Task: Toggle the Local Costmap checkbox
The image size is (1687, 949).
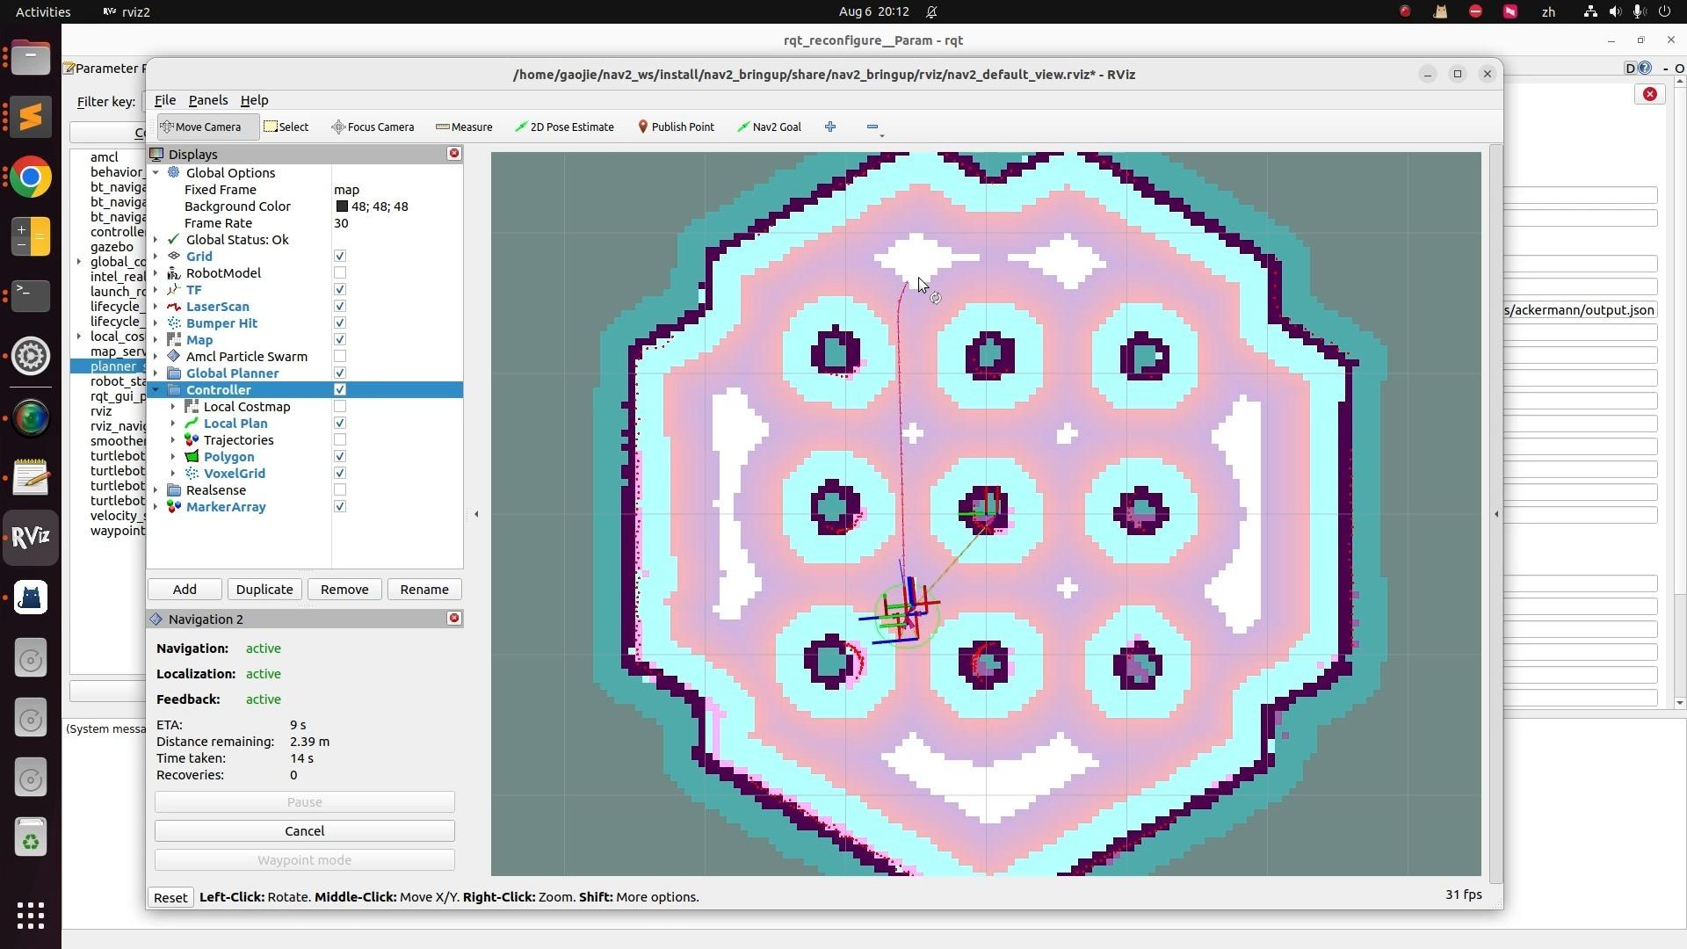Action: pos(340,407)
